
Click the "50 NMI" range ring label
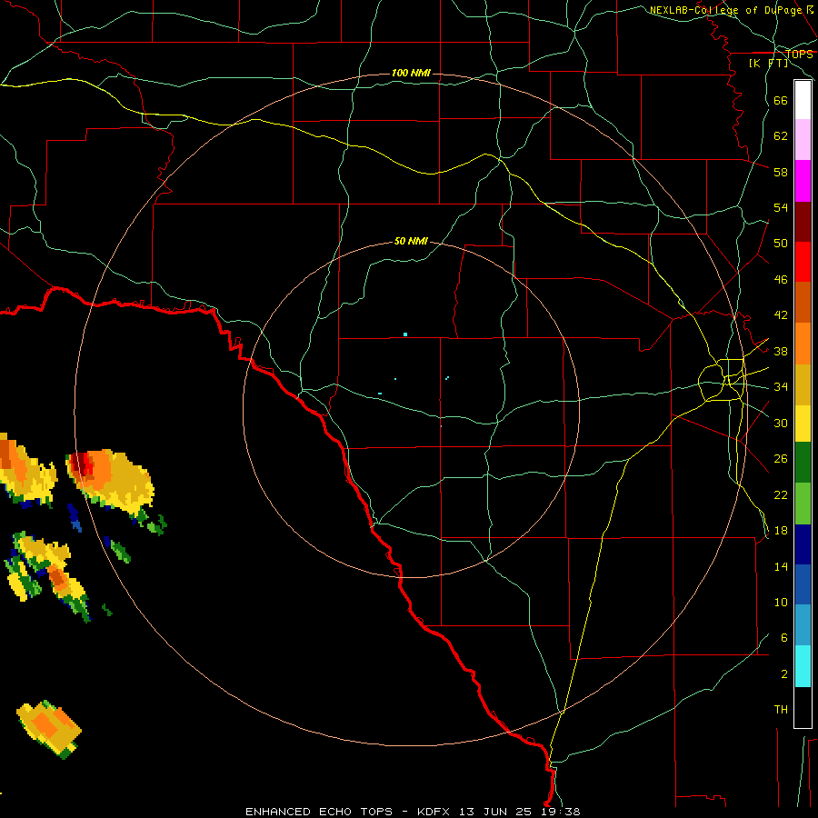(x=411, y=241)
